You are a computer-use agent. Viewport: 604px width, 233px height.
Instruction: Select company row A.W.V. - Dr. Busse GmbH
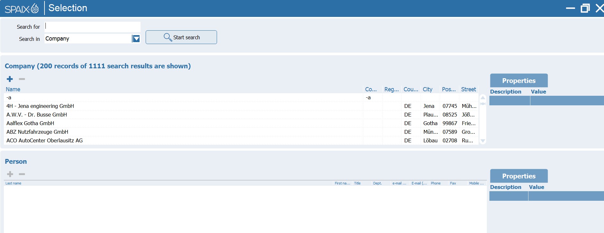[241, 115]
